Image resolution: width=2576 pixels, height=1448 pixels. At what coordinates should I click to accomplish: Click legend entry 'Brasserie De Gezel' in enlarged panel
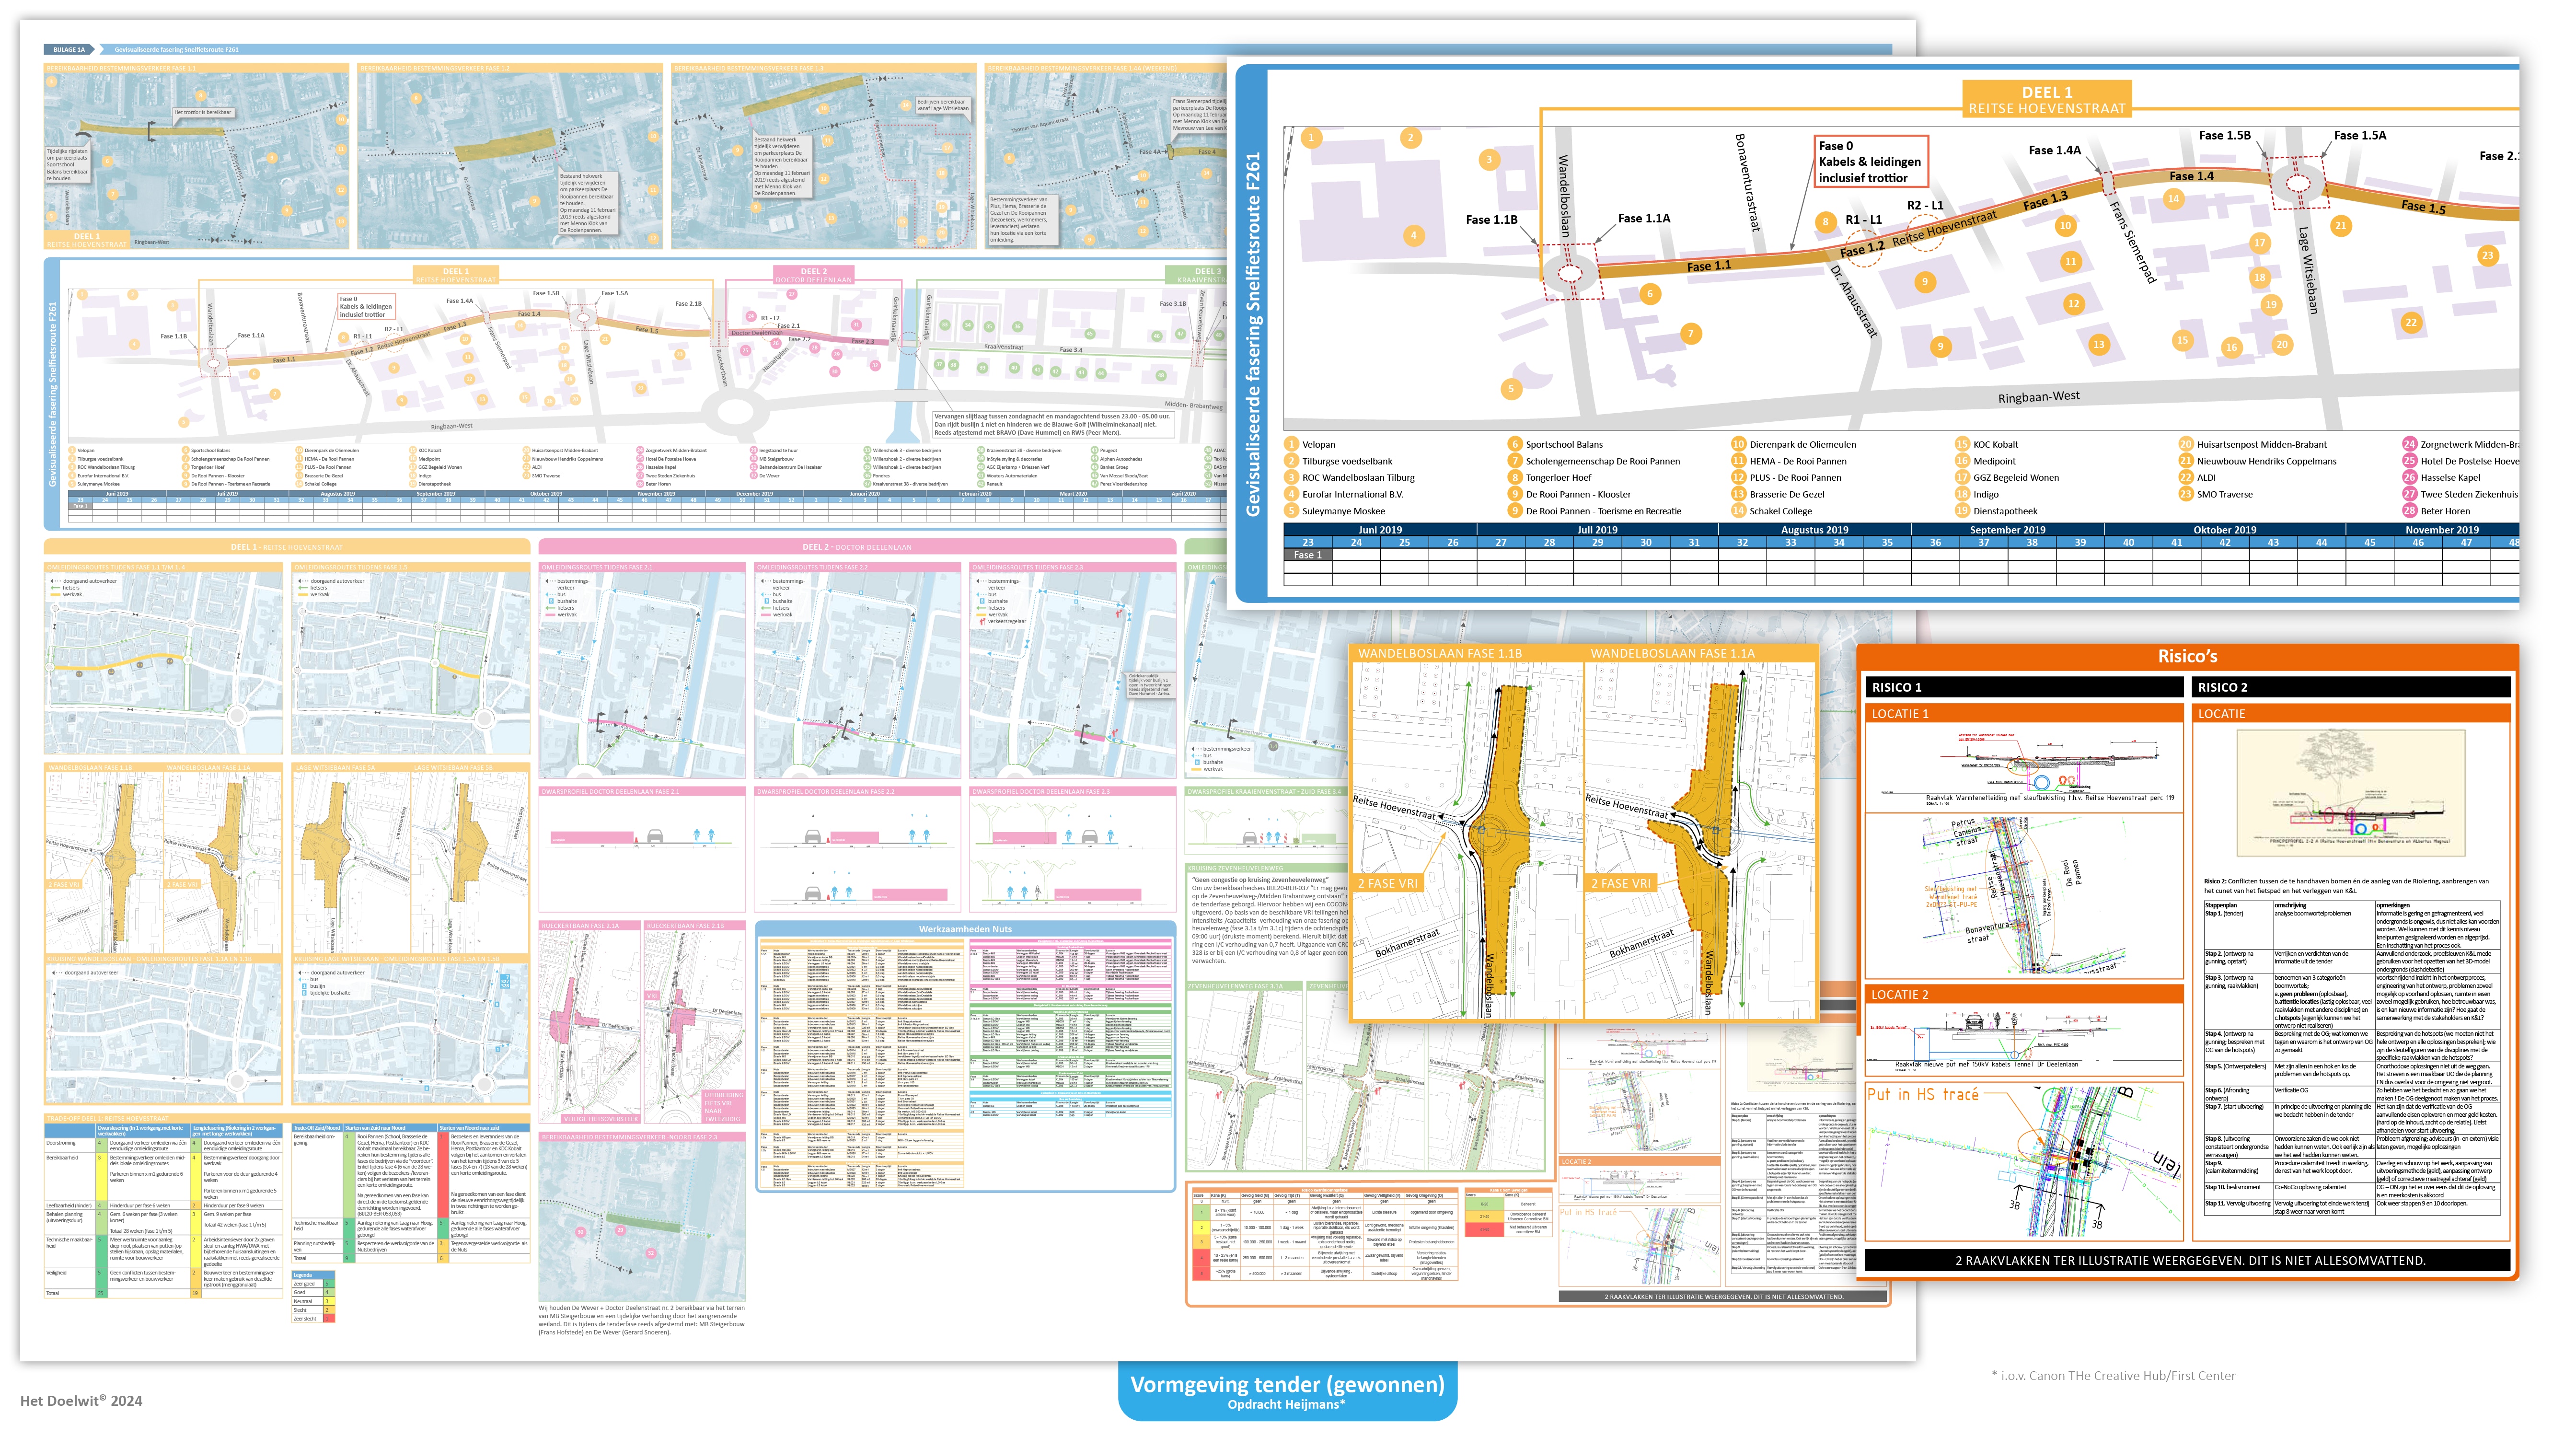tap(1786, 494)
